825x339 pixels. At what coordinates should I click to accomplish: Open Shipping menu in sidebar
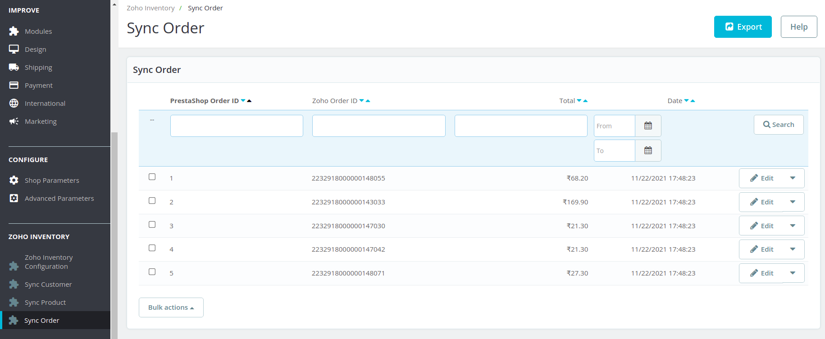38,68
